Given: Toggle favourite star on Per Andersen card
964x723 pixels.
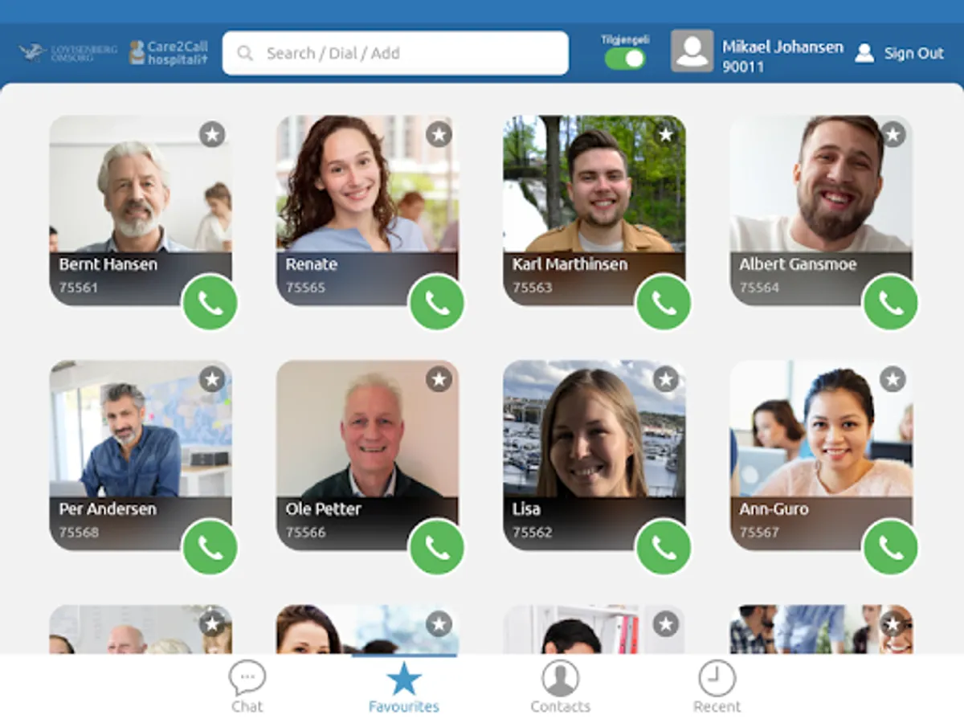Looking at the screenshot, I should pos(212,379).
